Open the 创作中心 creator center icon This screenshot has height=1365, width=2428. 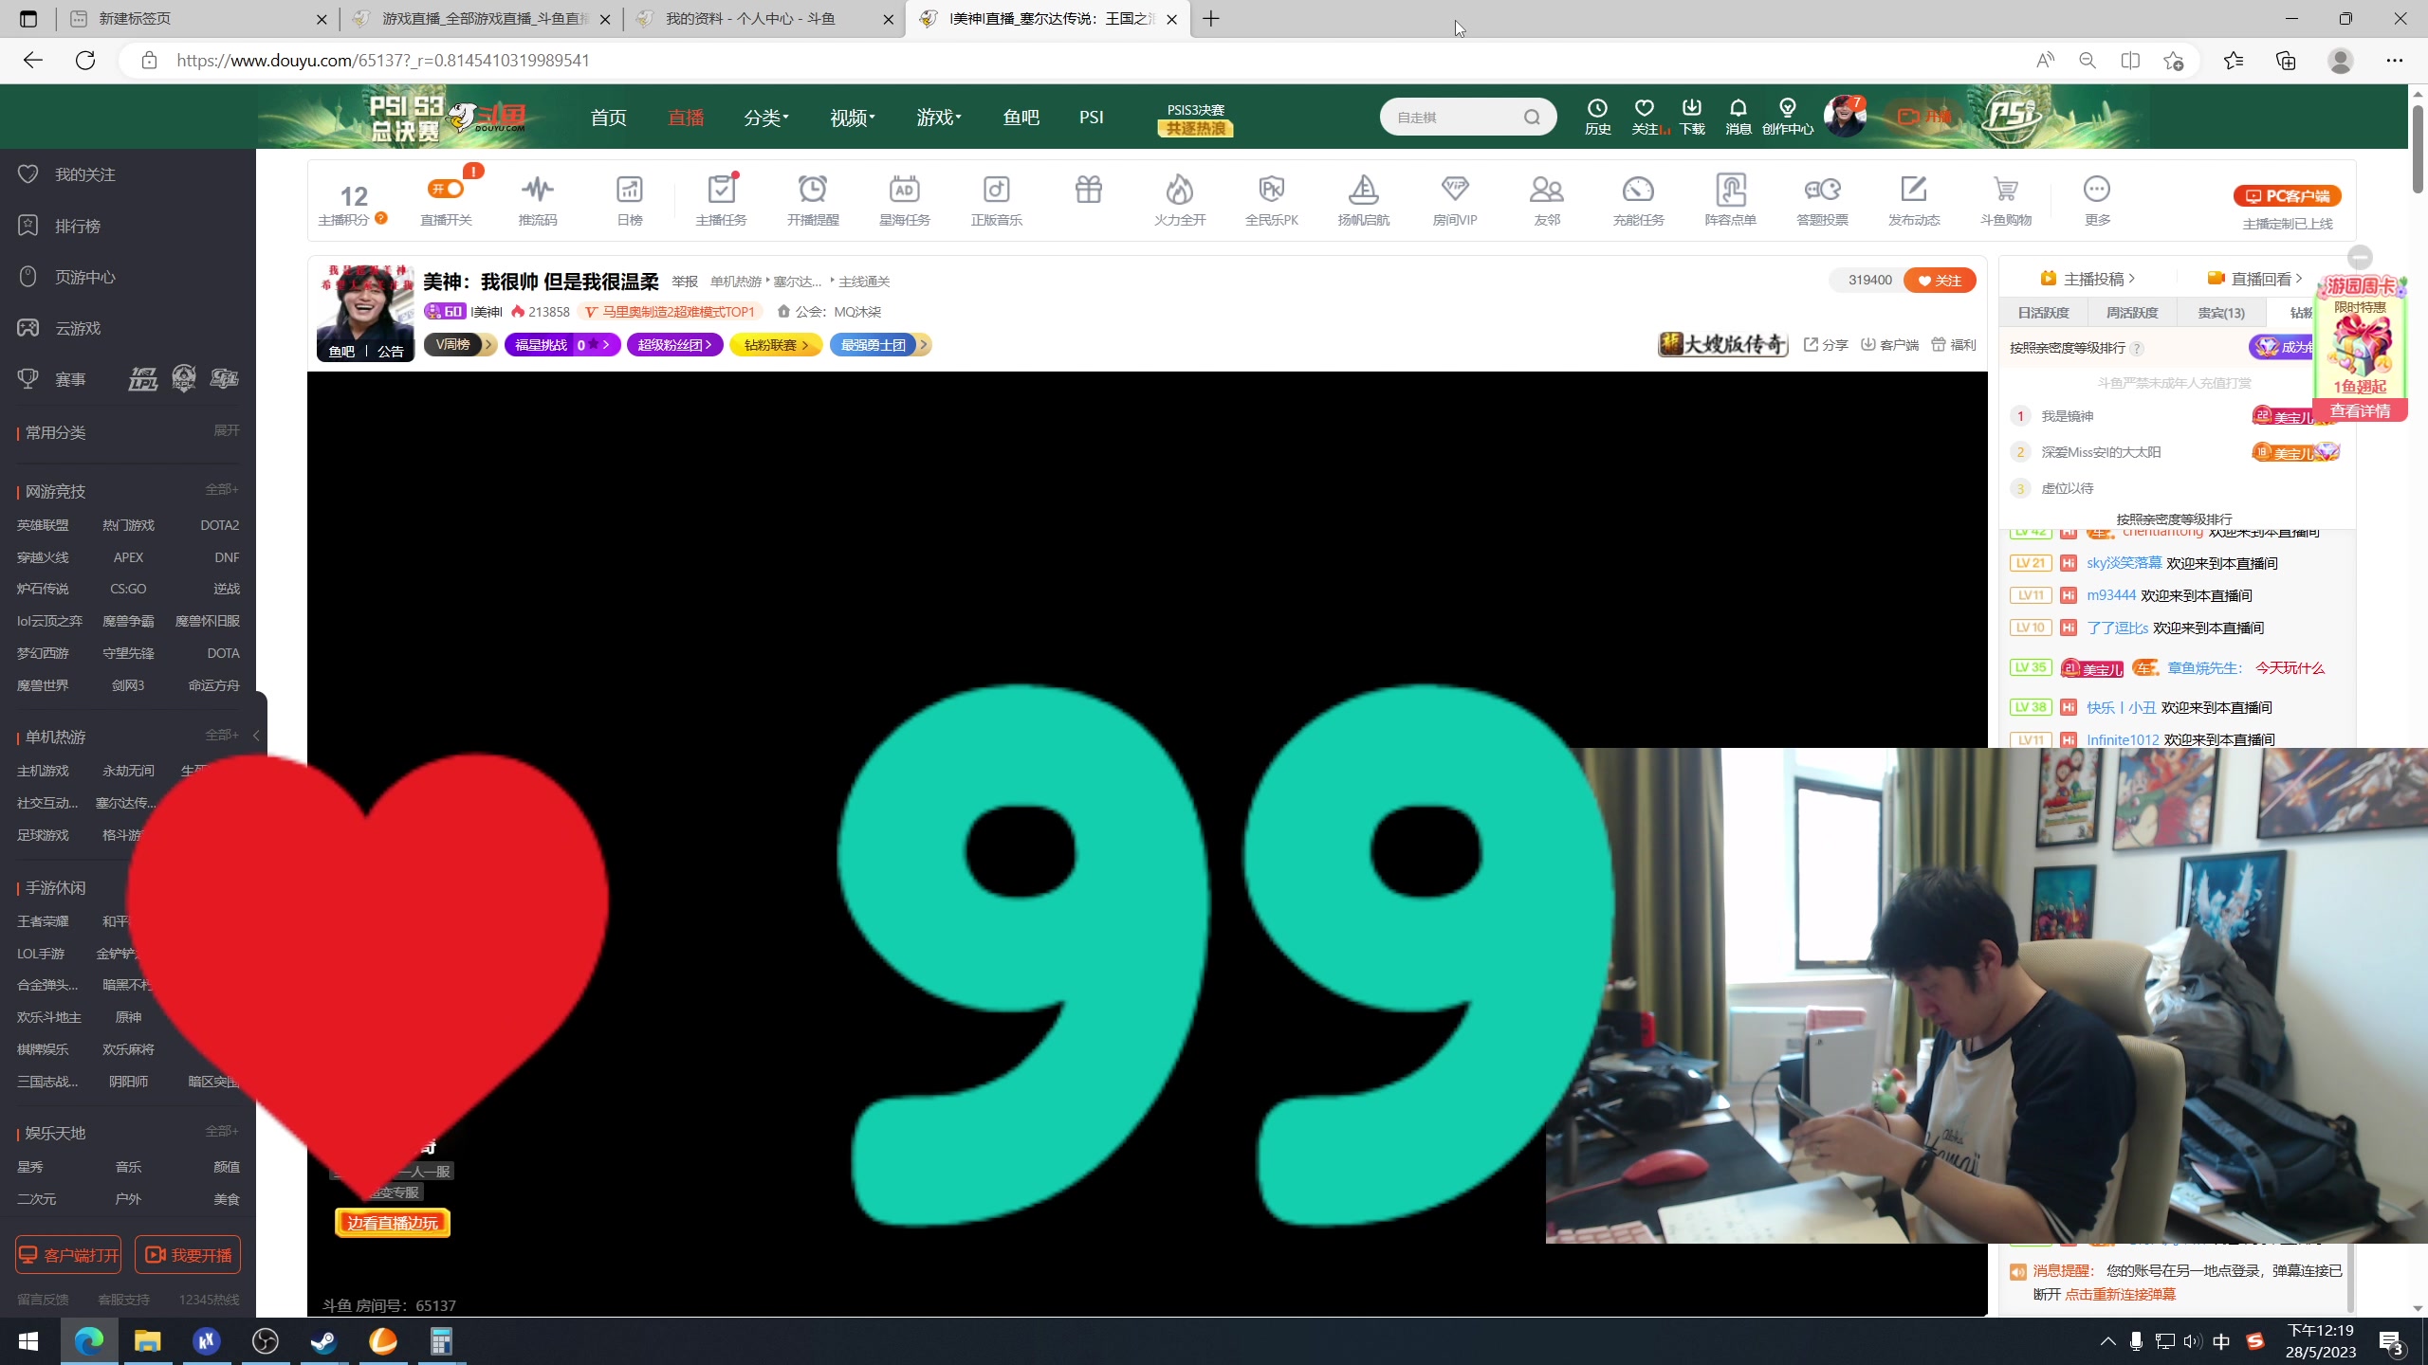(x=1788, y=117)
